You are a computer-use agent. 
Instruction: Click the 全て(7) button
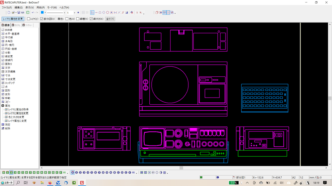[110, 19]
